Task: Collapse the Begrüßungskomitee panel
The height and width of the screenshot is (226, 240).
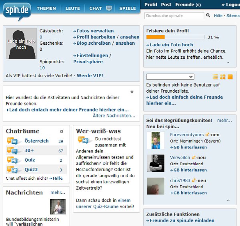Action: (228, 200)
